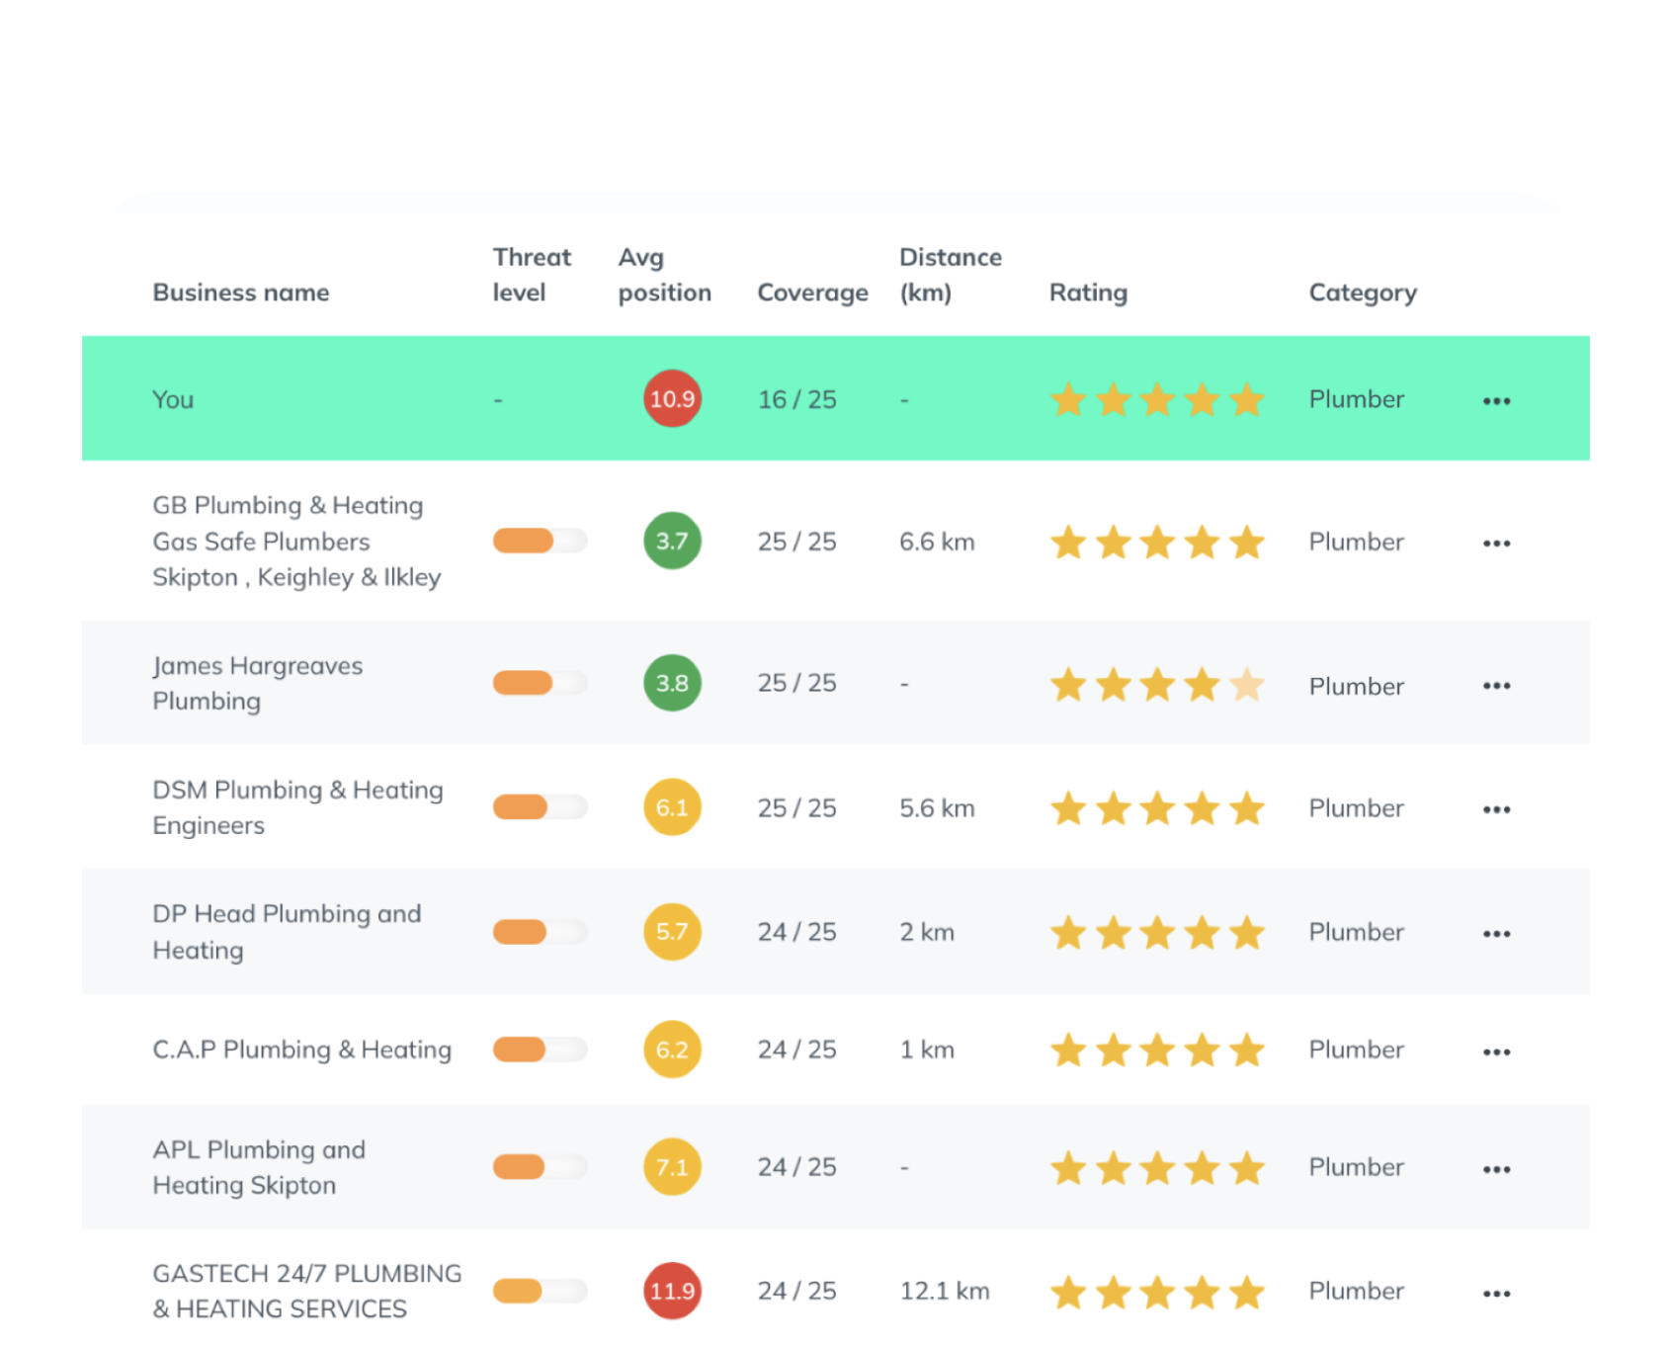Click the star rating in the You row
The image size is (1672, 1346).
click(x=1157, y=399)
